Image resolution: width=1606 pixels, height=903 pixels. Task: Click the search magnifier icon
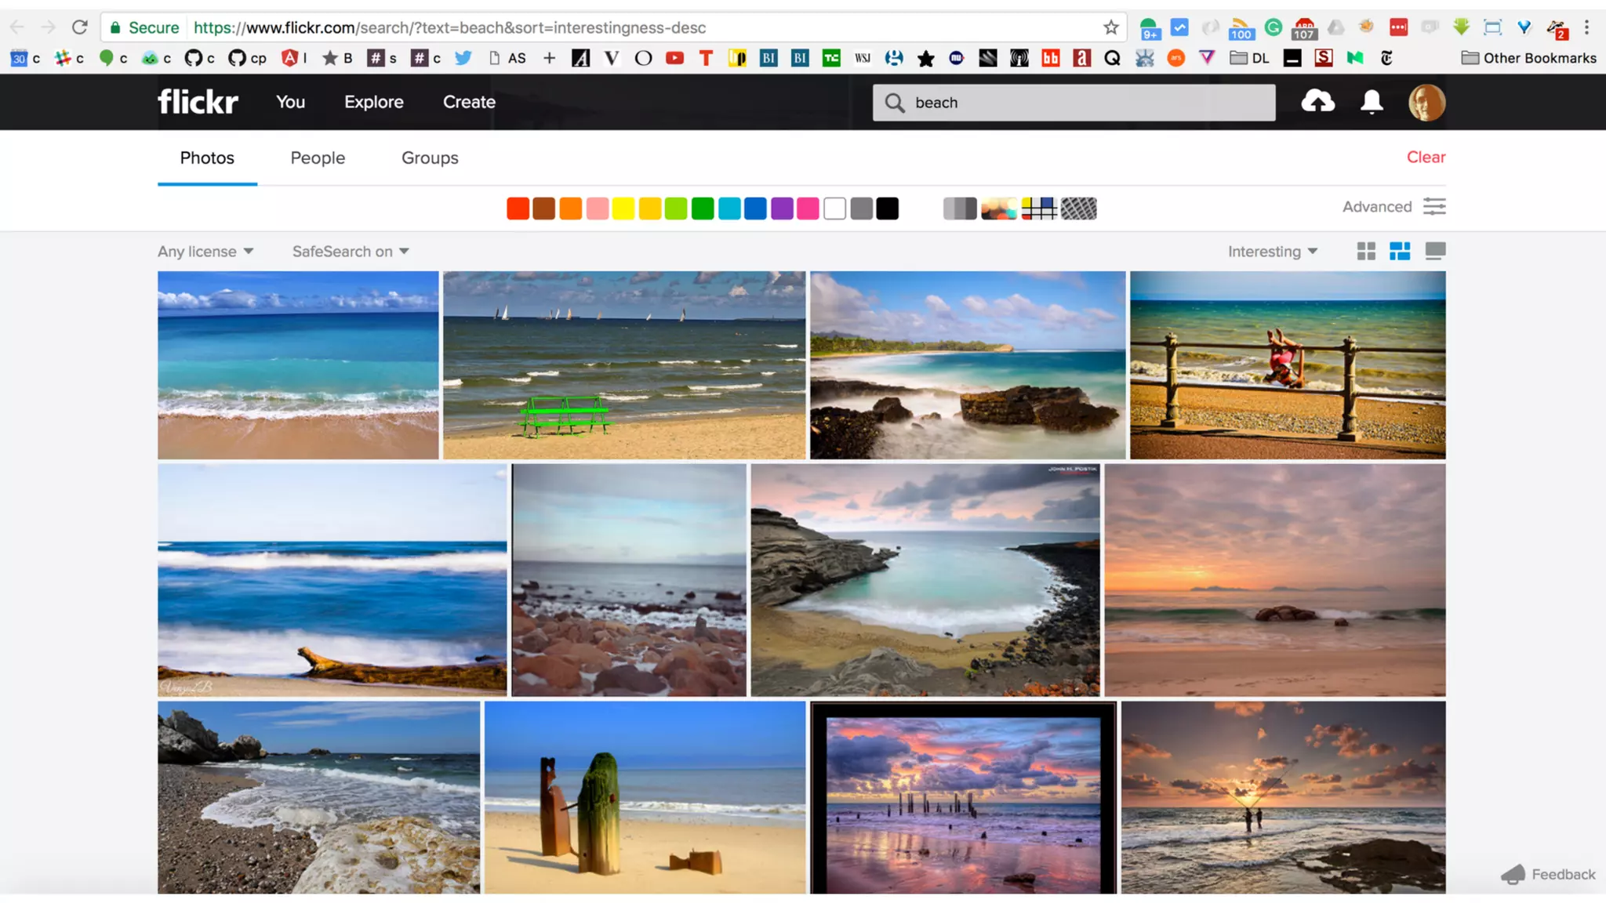[x=894, y=103]
